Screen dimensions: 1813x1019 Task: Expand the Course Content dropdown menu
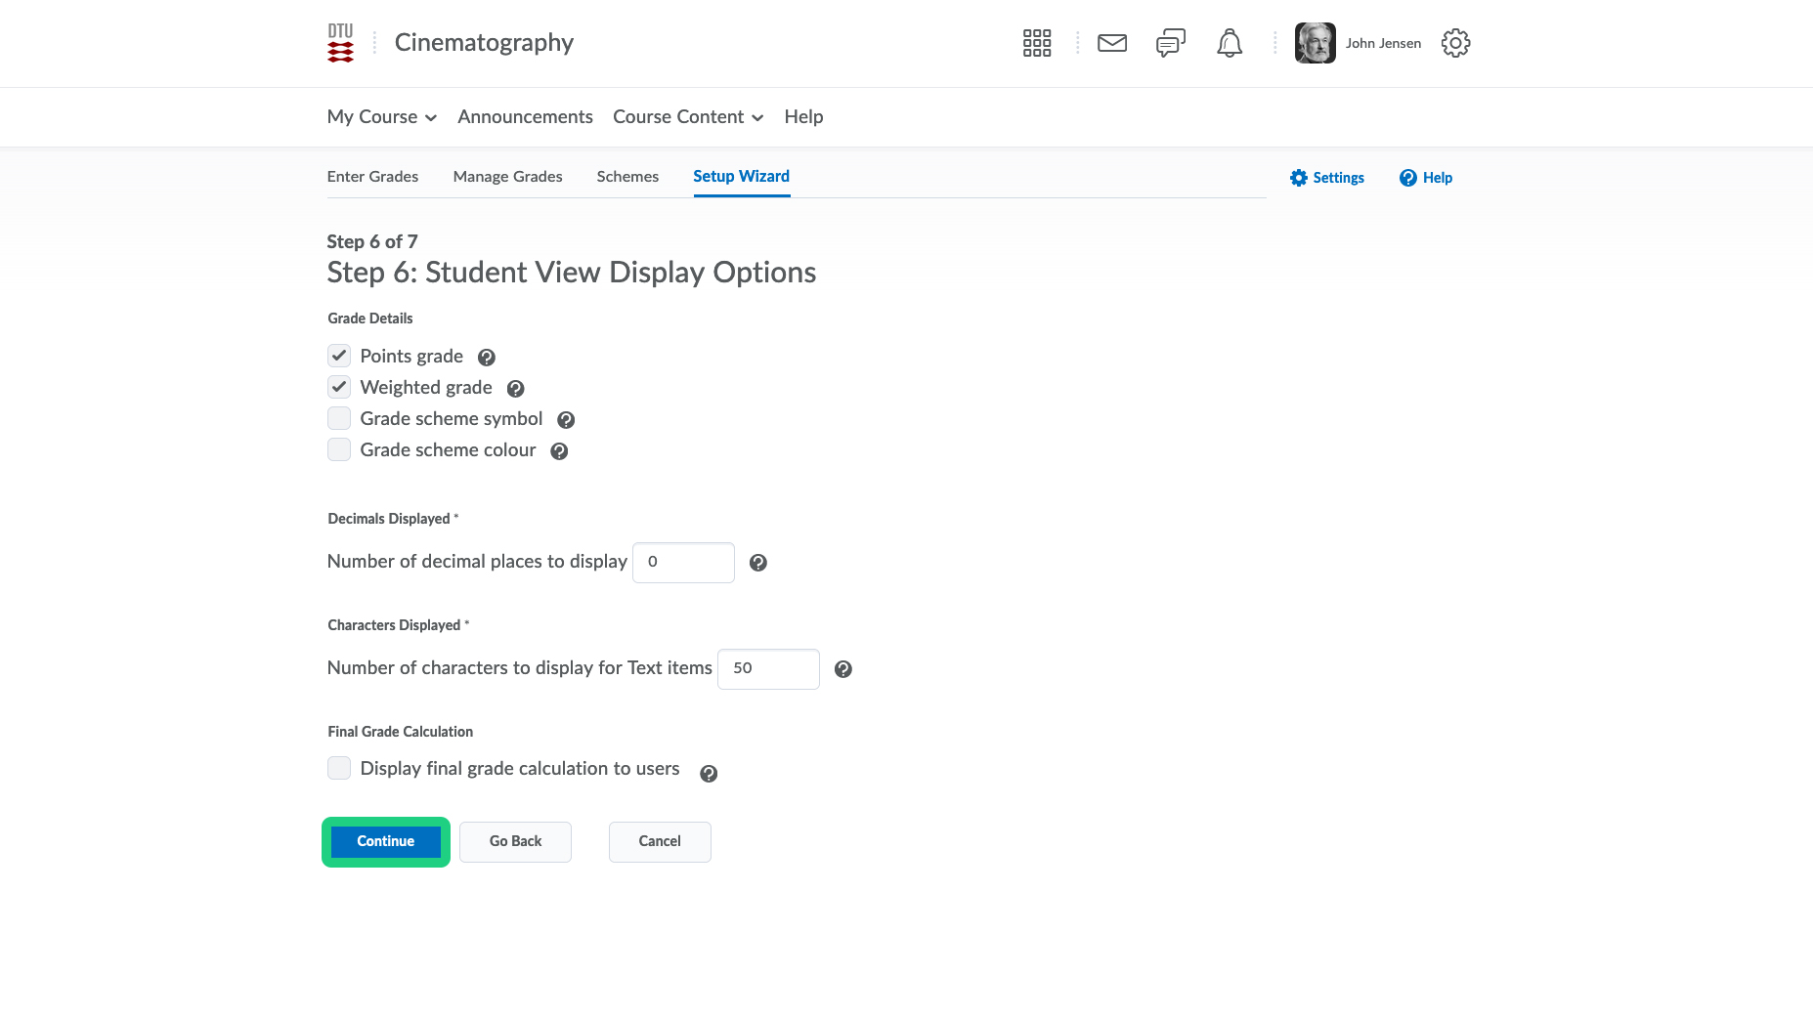click(x=687, y=117)
